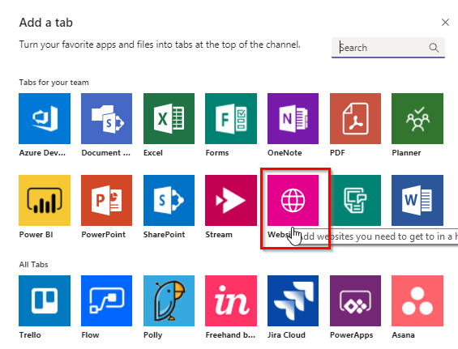Select the Wiki tile next to Word

[x=355, y=200]
